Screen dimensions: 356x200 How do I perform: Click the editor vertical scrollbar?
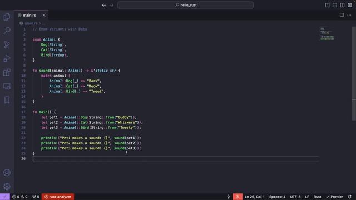coord(354,74)
